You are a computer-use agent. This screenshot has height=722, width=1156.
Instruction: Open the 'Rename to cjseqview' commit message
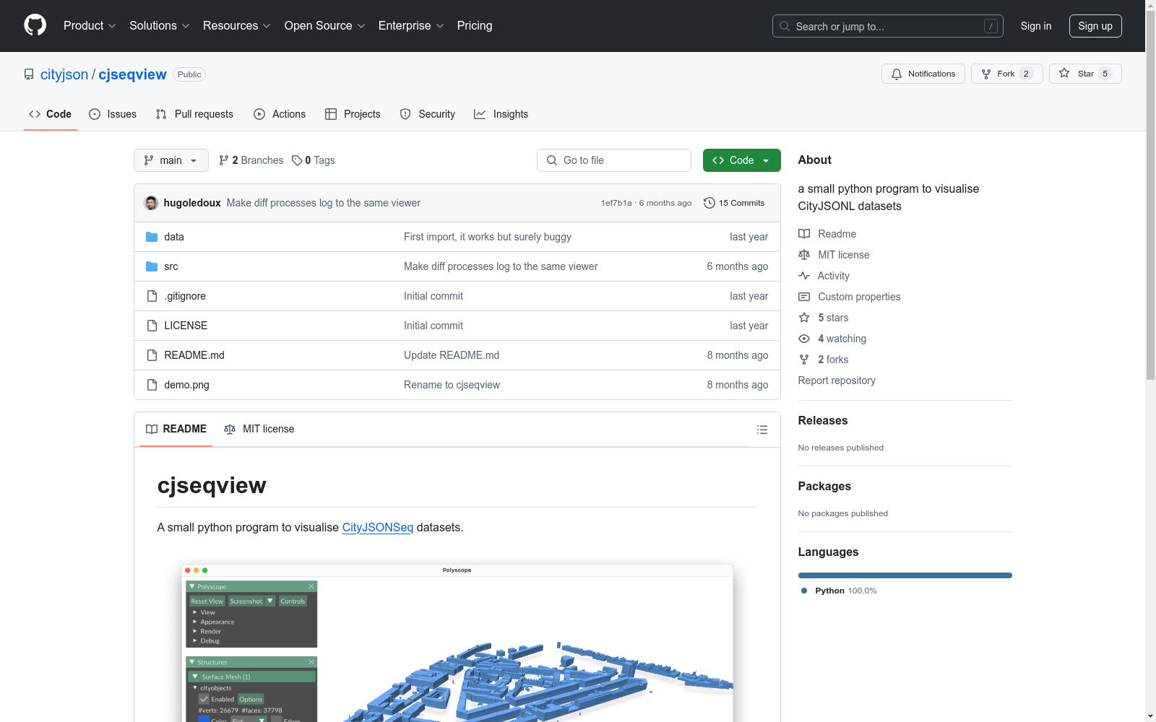pos(452,385)
